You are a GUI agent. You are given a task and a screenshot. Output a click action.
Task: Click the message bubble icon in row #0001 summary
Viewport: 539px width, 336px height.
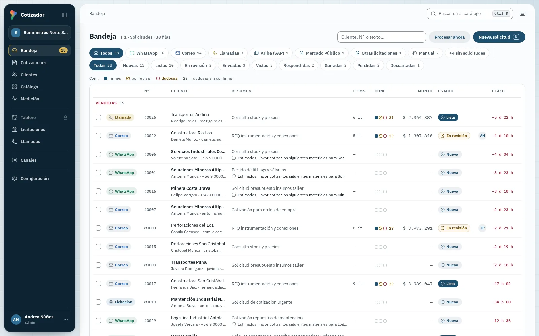[234, 176]
